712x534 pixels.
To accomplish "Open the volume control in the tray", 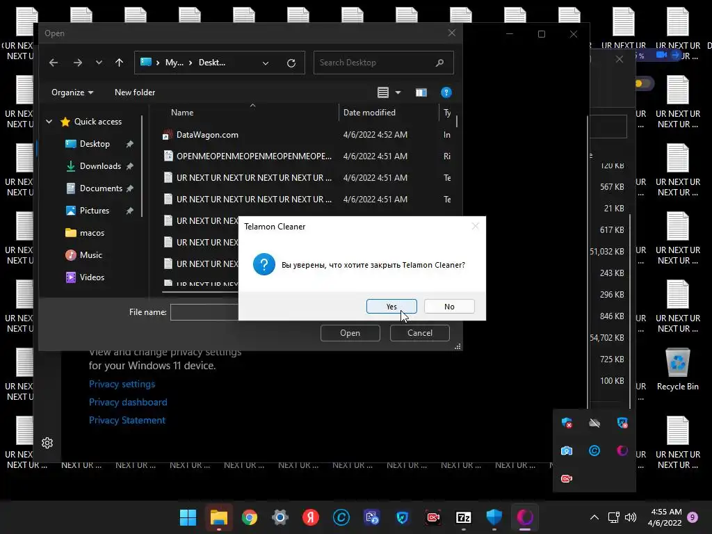I will pos(630,517).
